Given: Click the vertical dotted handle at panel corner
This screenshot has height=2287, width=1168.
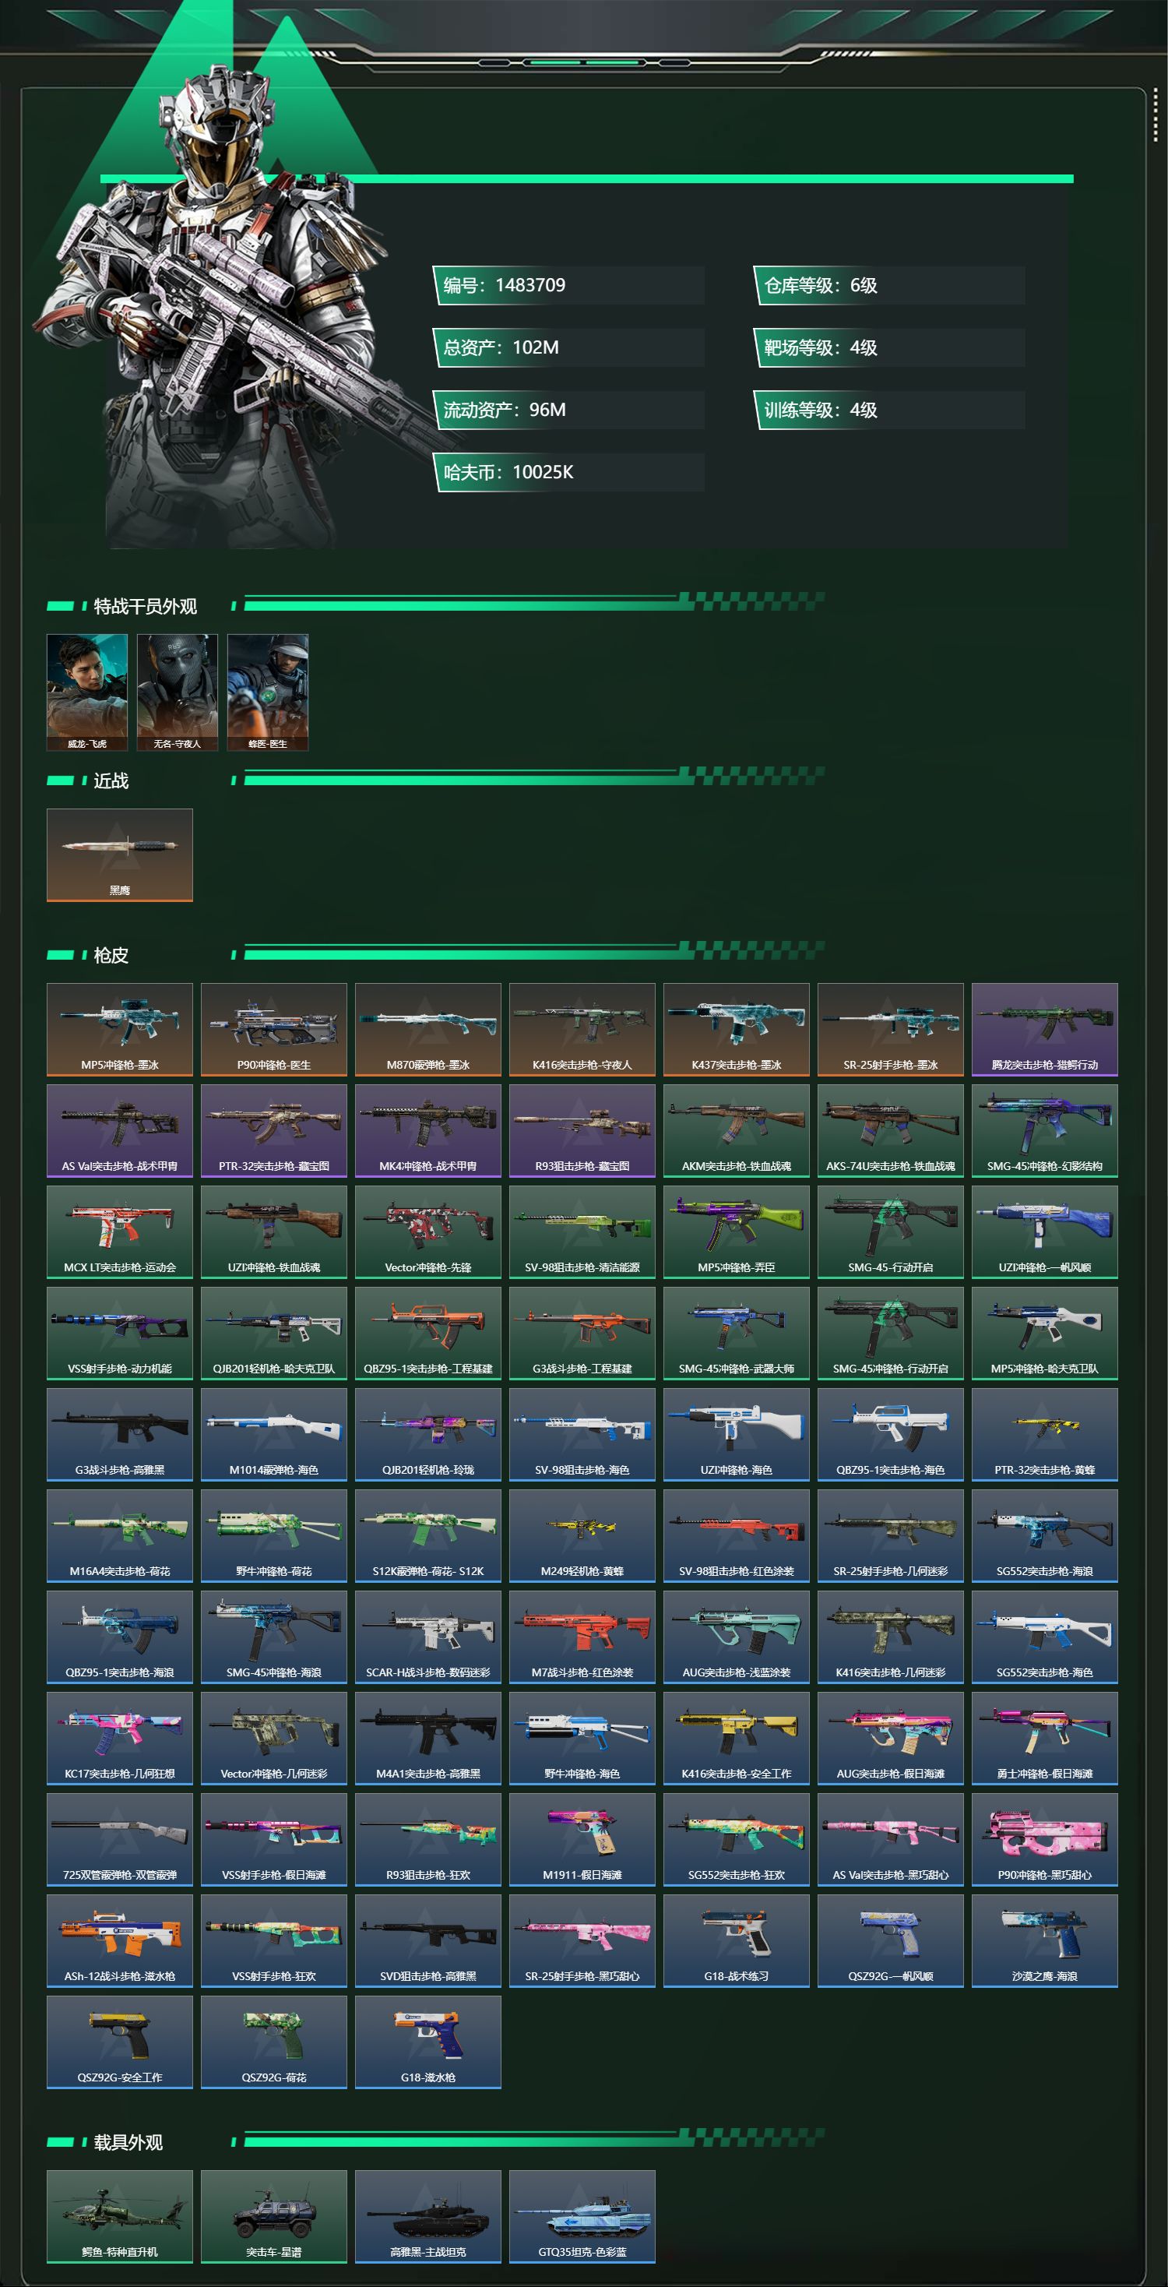Looking at the screenshot, I should pyautogui.click(x=1155, y=115).
